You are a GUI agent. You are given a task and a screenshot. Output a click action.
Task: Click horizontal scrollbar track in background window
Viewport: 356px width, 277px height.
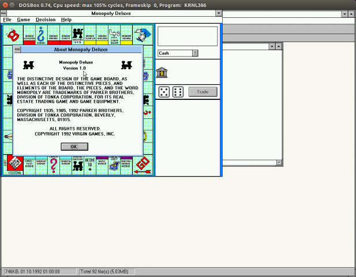249,162
